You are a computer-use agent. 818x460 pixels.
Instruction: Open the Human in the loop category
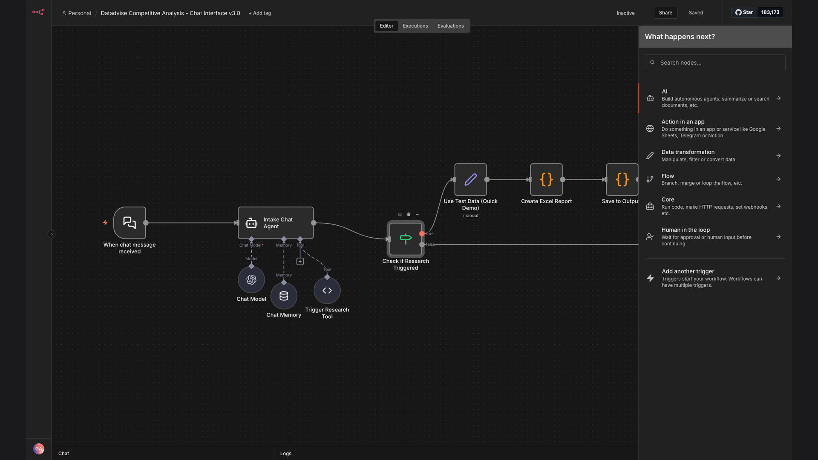coord(715,236)
